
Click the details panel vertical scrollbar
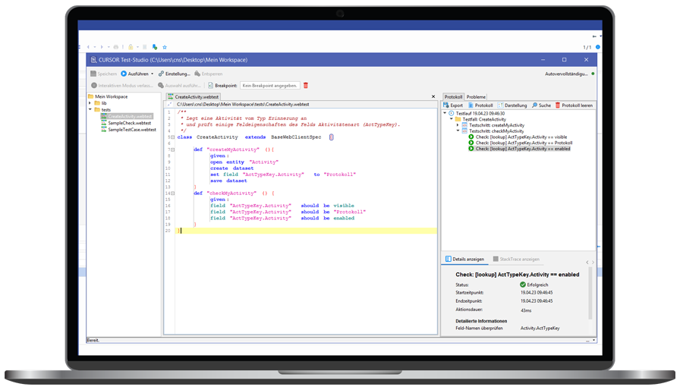(x=590, y=292)
